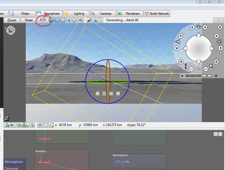Image resolution: width=225 pixels, height=170 pixels.
Task: Click the tilt-up arrow on left side of navigation widget
Action: (181, 36)
